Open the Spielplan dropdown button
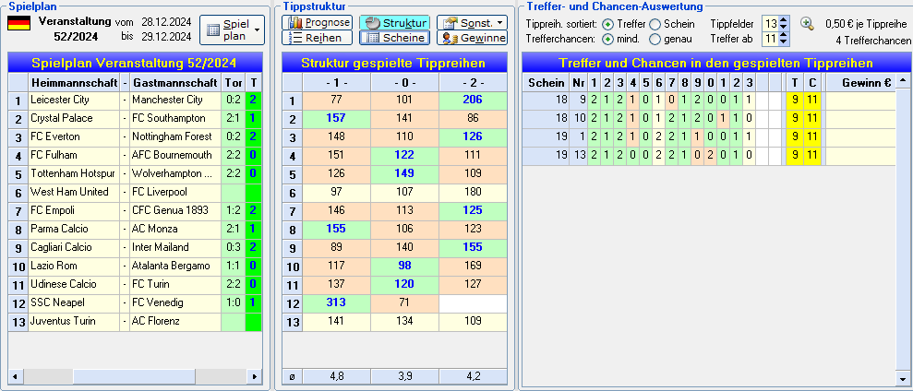913x391 pixels. [232, 30]
